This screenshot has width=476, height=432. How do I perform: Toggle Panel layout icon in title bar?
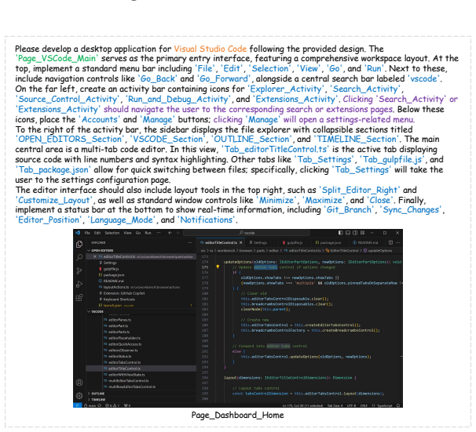(x=348, y=233)
